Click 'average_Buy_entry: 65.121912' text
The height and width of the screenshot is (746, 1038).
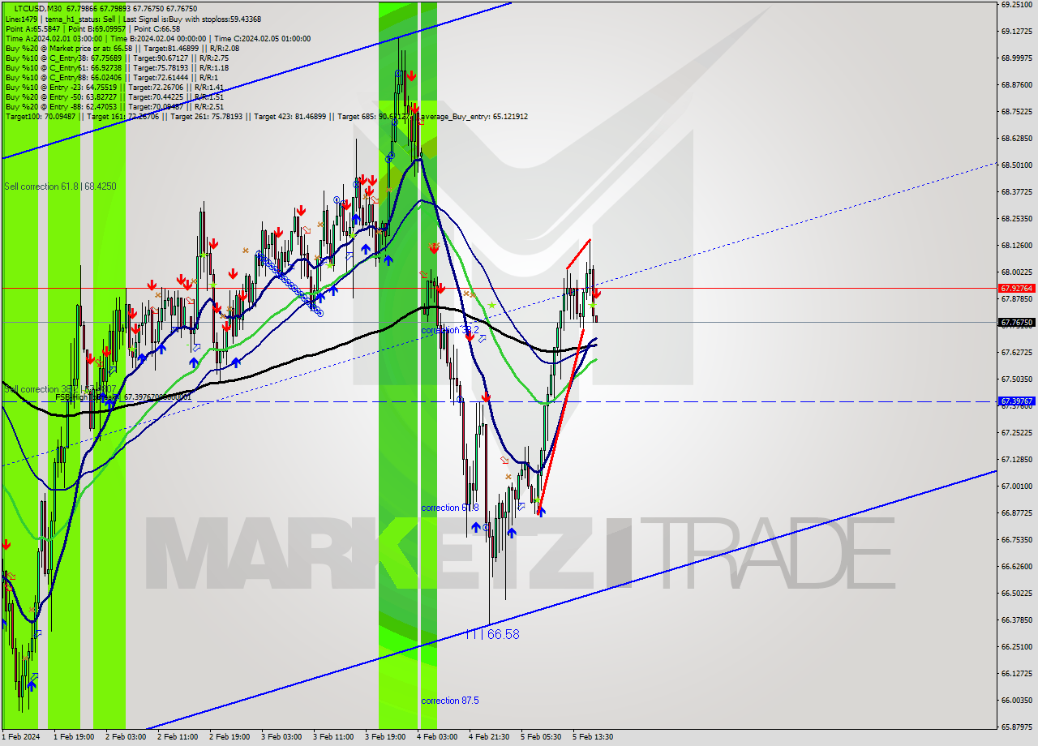(x=474, y=116)
